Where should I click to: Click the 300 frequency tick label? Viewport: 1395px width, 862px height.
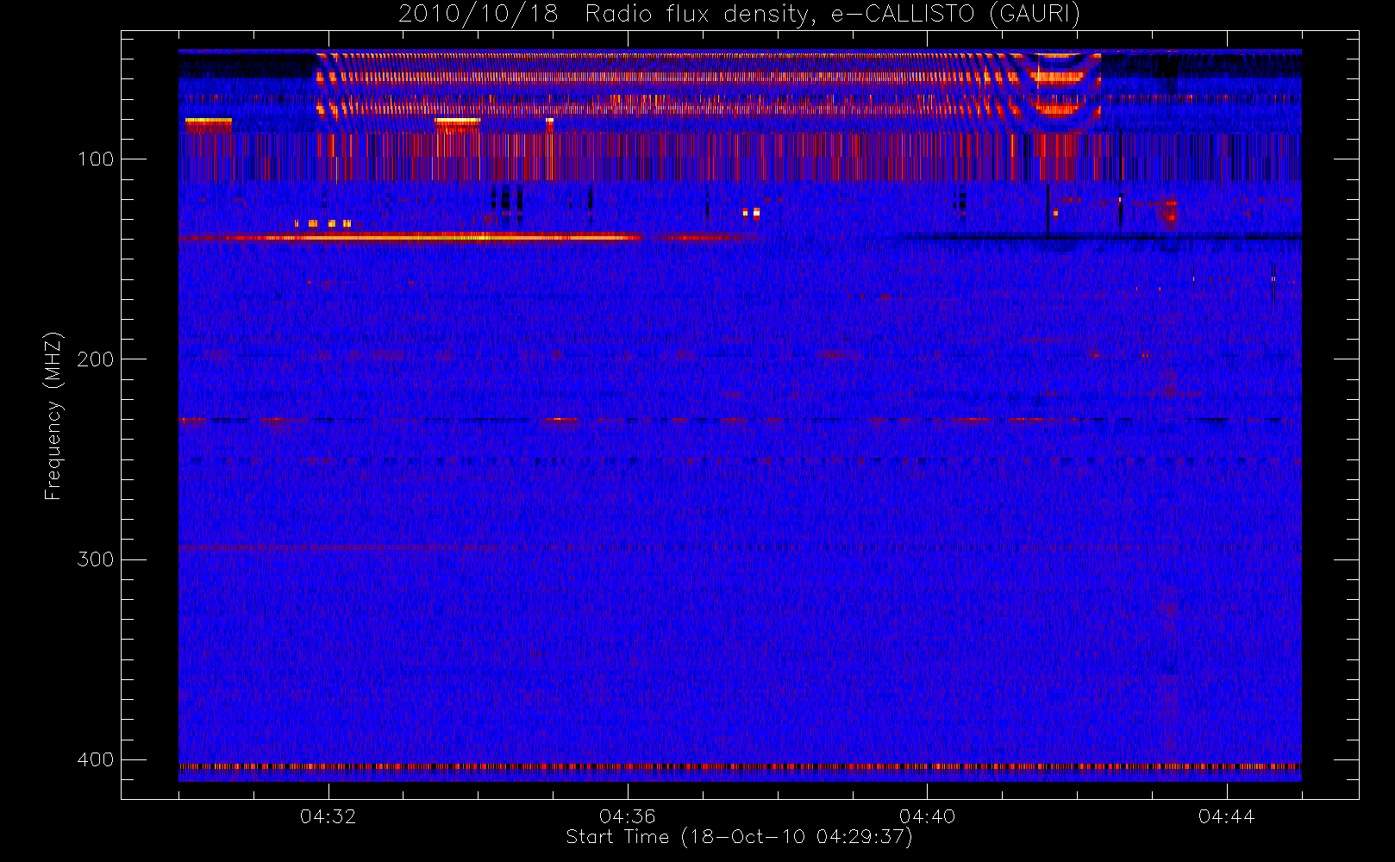pos(95,559)
